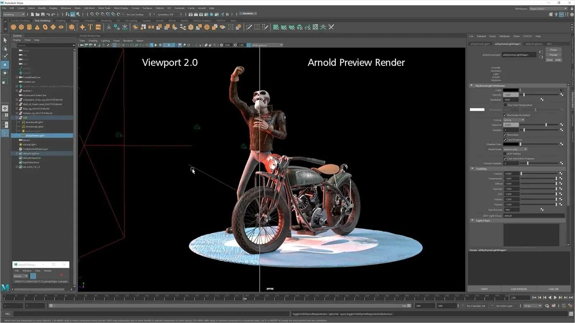Click the Presets button
This screenshot has width=575, height=323.
point(553,55)
